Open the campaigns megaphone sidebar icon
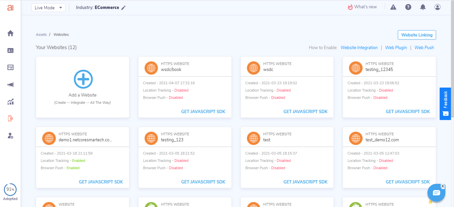The height and width of the screenshot is (207, 454). (x=10, y=85)
